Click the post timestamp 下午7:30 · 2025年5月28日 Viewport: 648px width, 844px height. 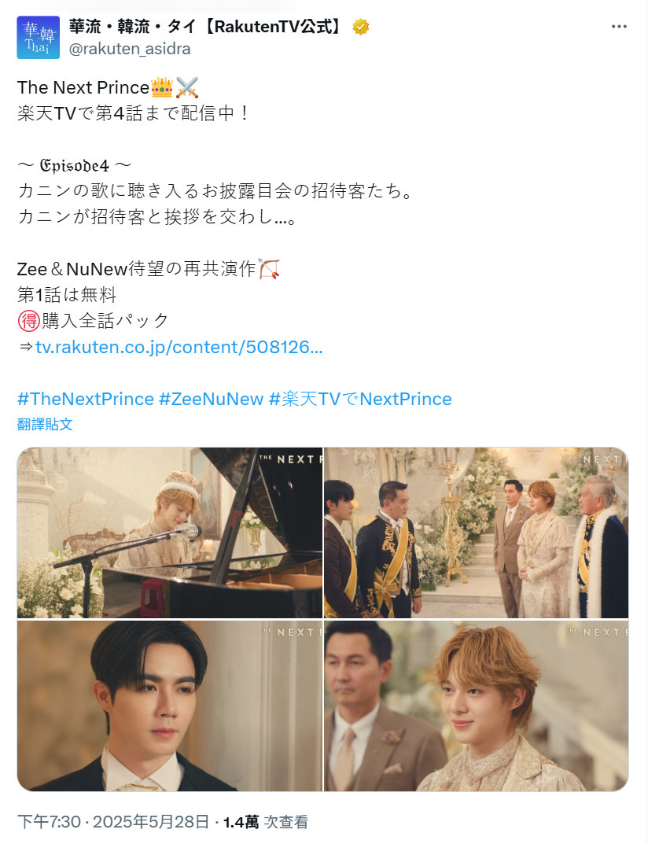113,822
